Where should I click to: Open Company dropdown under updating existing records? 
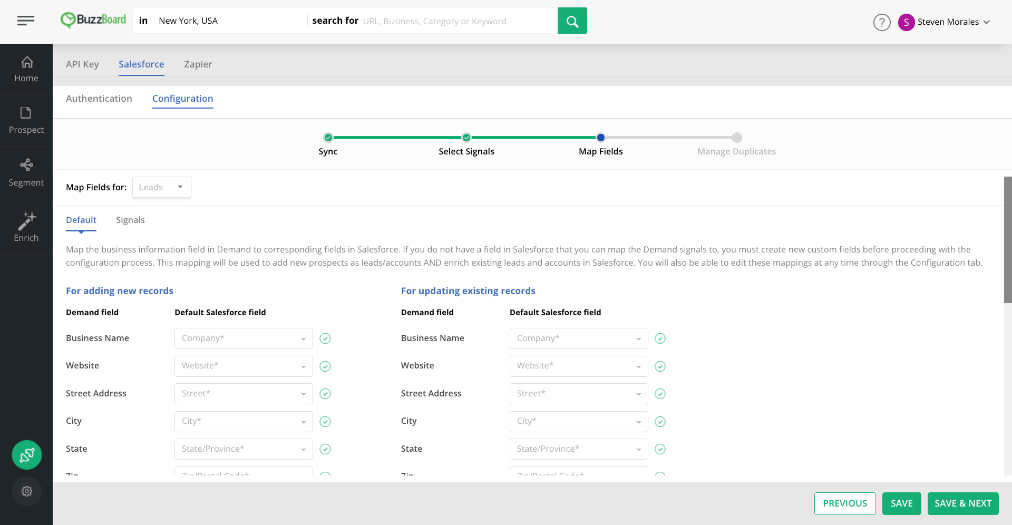click(579, 338)
